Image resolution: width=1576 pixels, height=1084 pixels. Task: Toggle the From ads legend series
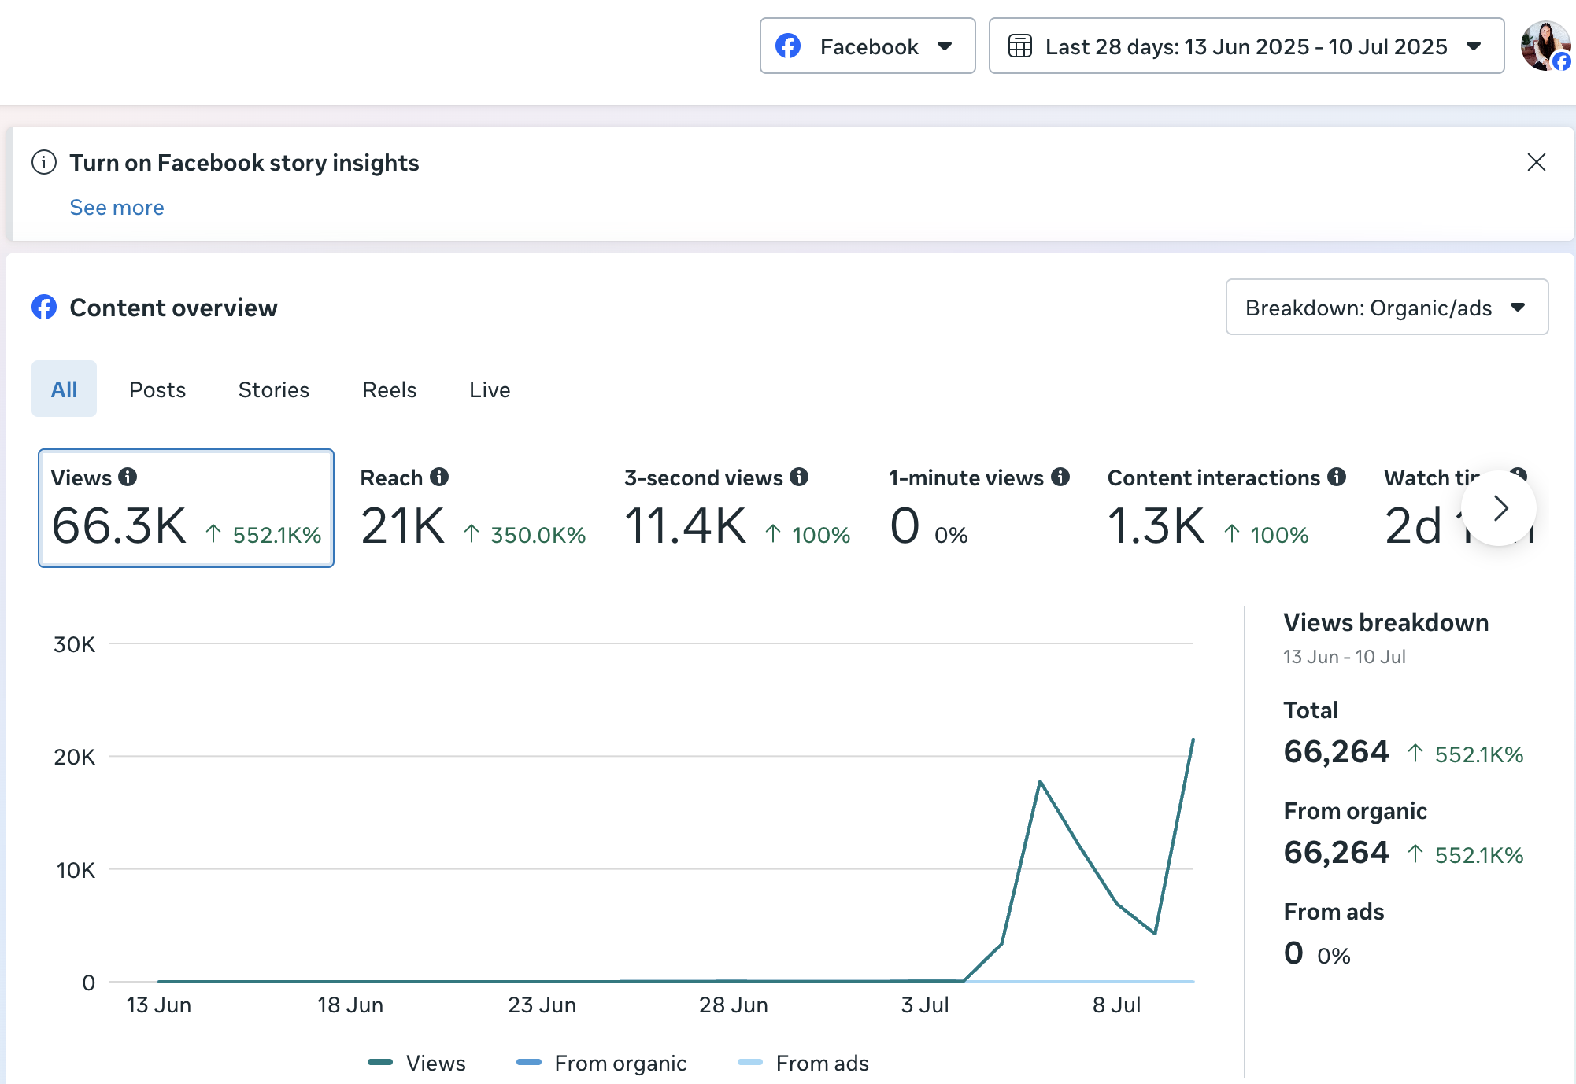click(804, 1063)
